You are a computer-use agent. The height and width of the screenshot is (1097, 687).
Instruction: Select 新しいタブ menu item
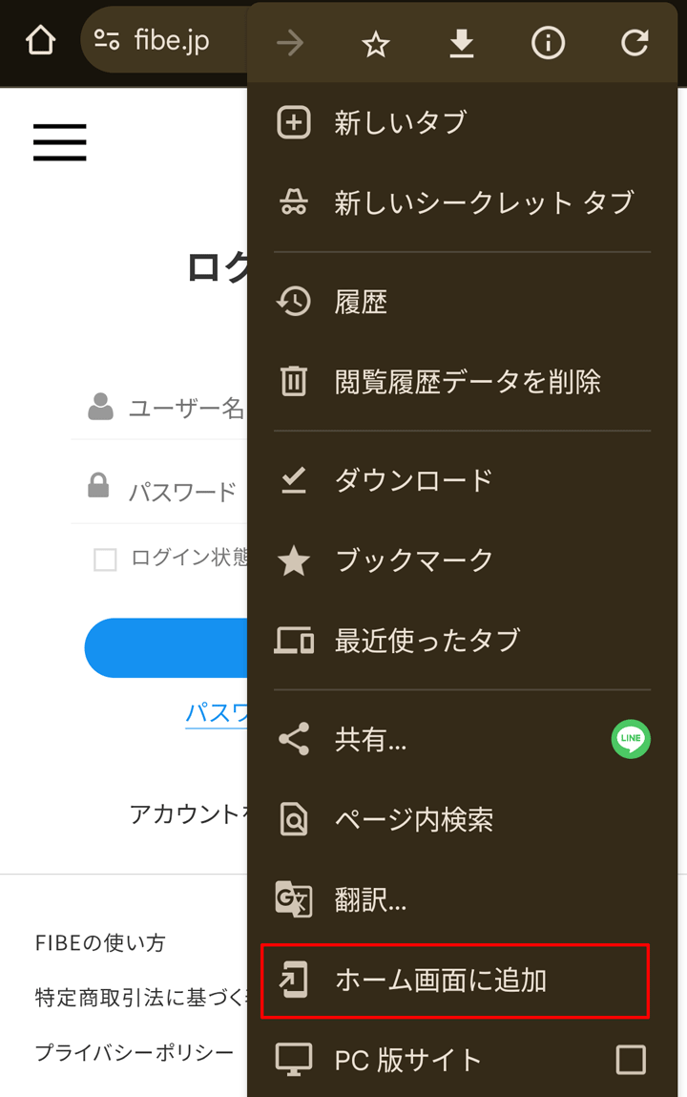tap(401, 122)
